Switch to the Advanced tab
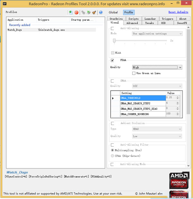193x199 pixels. [x=132, y=23]
